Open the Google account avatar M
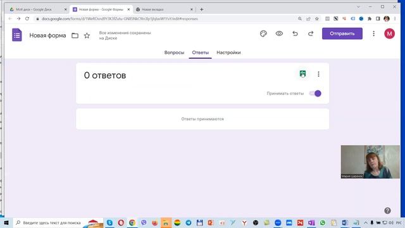The image size is (405, 228). [389, 34]
